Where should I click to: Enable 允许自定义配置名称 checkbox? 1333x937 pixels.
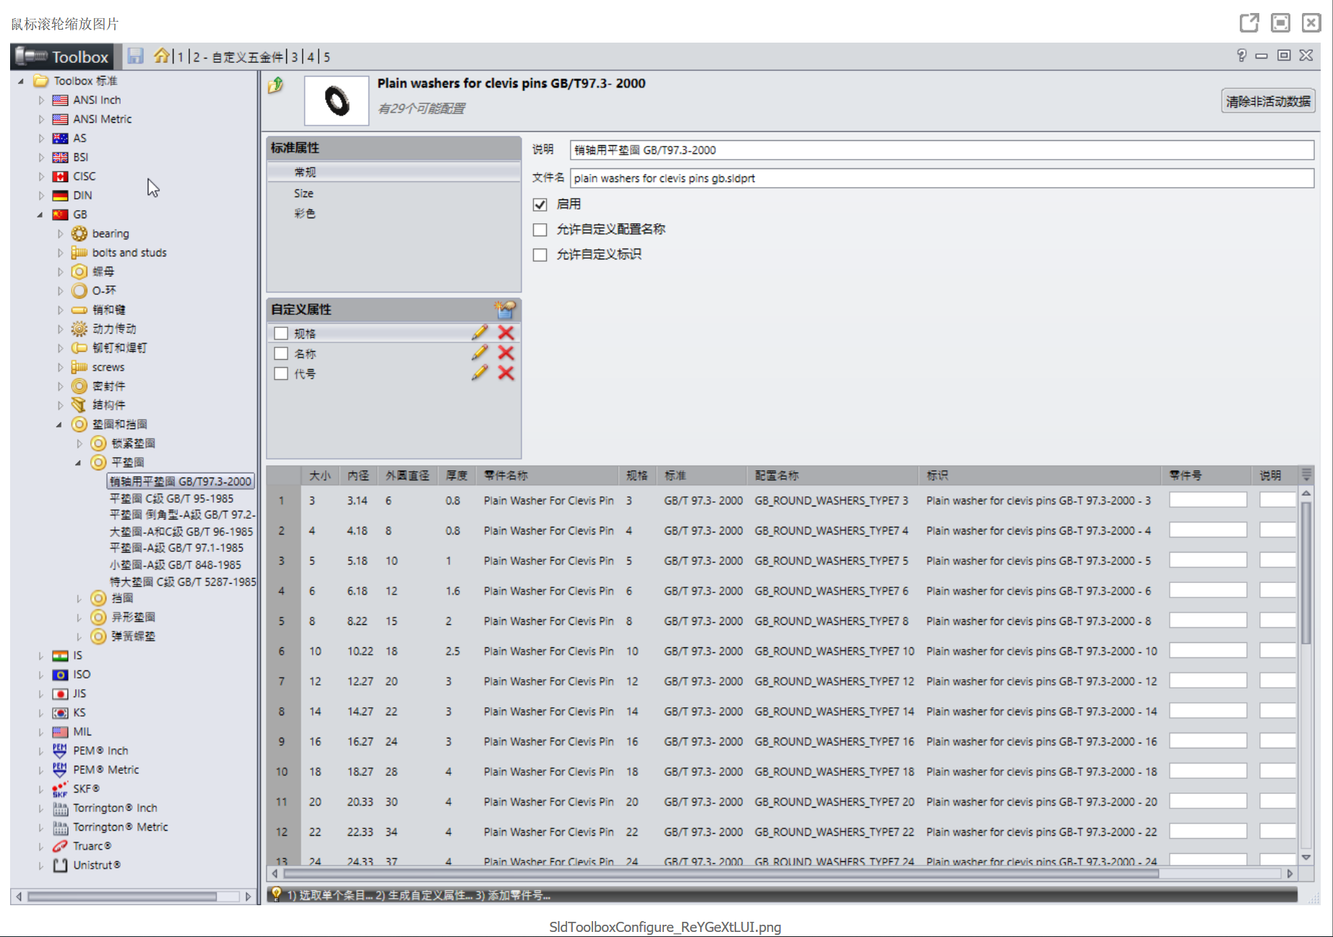[540, 230]
